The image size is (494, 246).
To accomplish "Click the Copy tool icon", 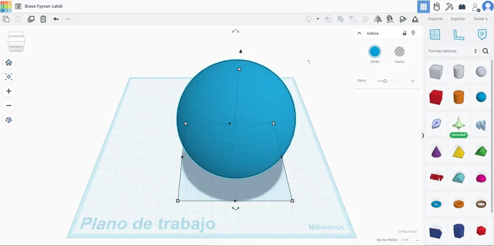I will pos(6,19).
